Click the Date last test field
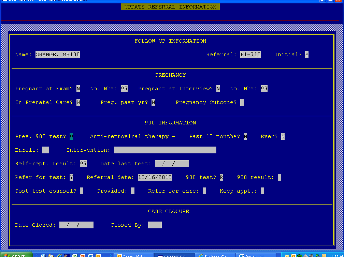344x257 pixels. point(172,164)
